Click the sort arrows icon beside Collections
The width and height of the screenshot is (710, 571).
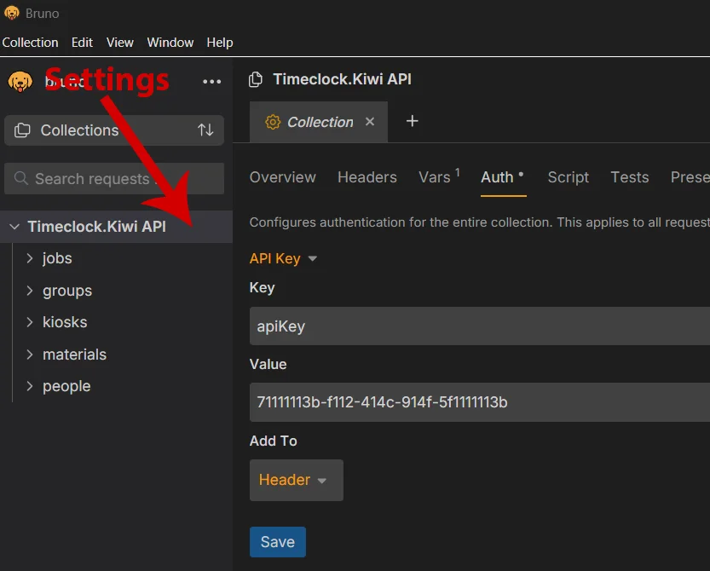pos(205,130)
